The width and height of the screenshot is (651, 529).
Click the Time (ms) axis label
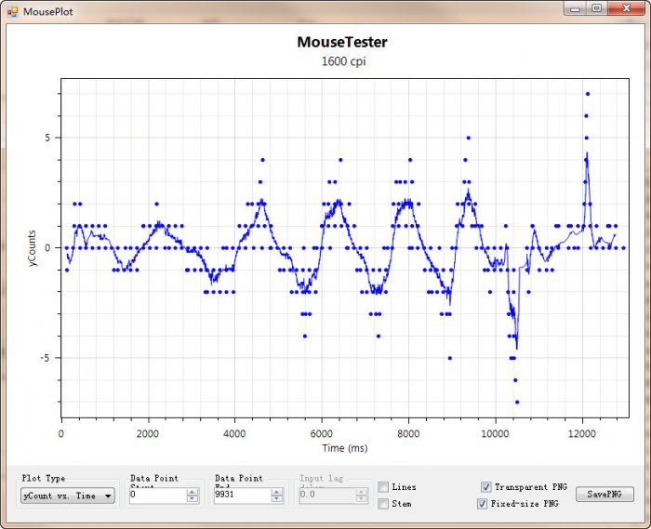pos(346,447)
